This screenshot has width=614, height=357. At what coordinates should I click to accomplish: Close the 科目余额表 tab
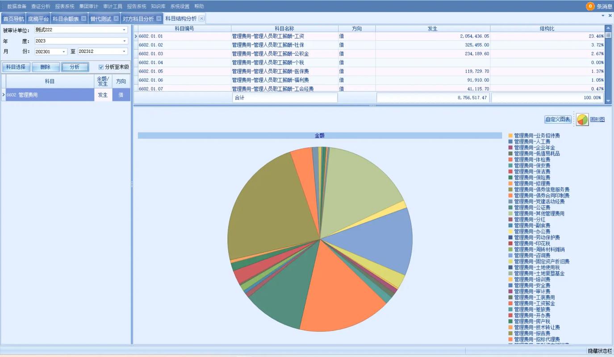click(x=84, y=18)
